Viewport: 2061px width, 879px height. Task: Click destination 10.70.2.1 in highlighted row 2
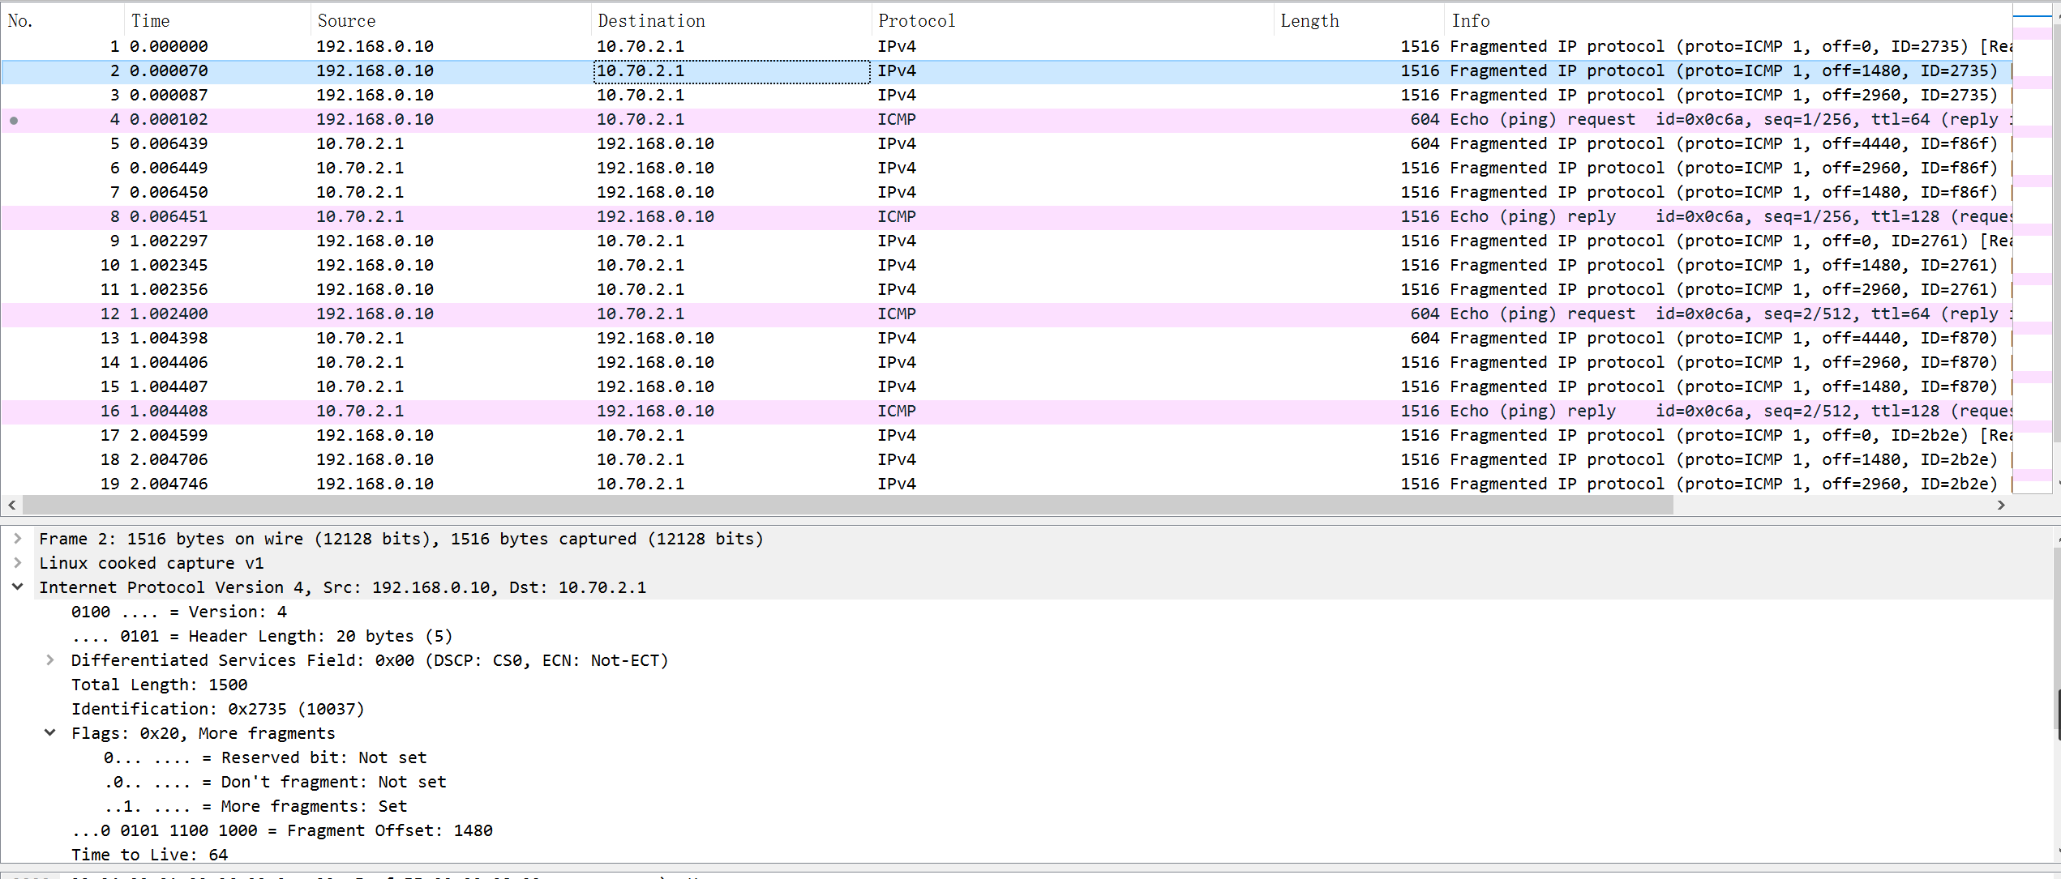click(731, 71)
